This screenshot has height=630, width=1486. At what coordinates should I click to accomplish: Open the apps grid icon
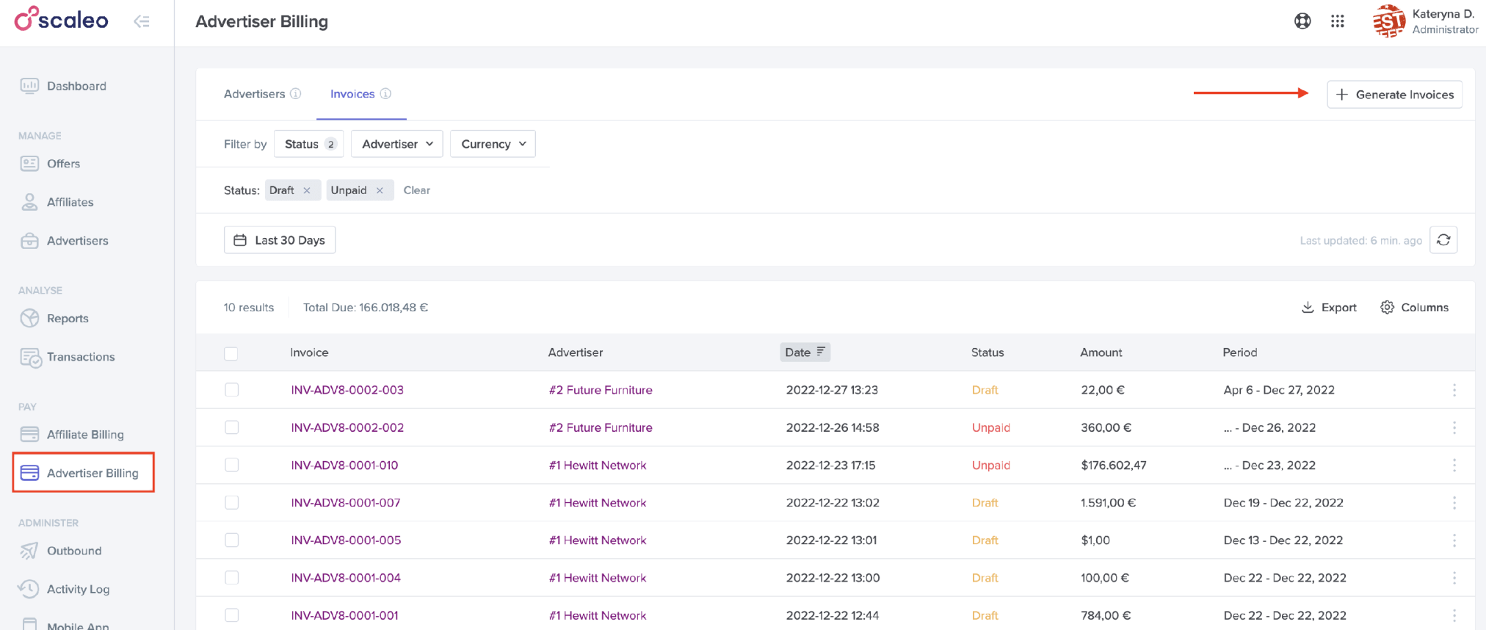tap(1338, 21)
